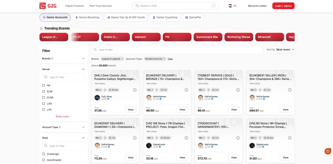Click info icon on PROJECT: Pyke listing

pyautogui.click(x=186, y=138)
